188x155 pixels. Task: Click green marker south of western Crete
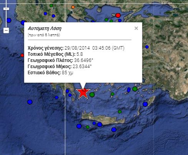coord(88,127)
